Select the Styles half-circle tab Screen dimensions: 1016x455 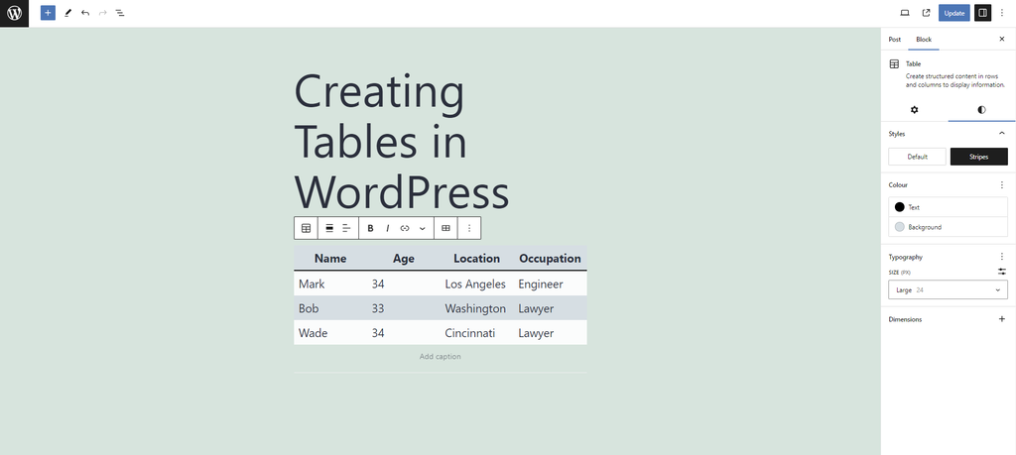point(981,110)
